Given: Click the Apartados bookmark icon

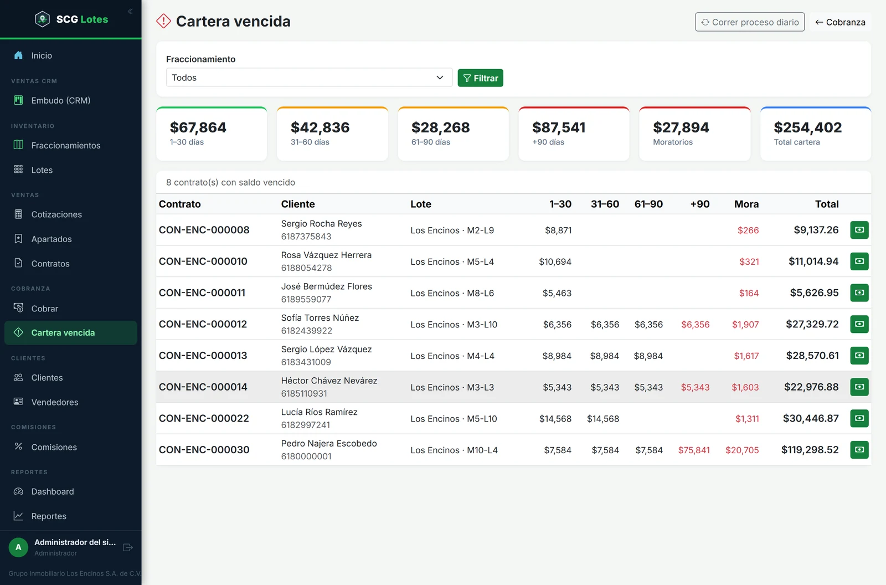Looking at the screenshot, I should (x=18, y=239).
